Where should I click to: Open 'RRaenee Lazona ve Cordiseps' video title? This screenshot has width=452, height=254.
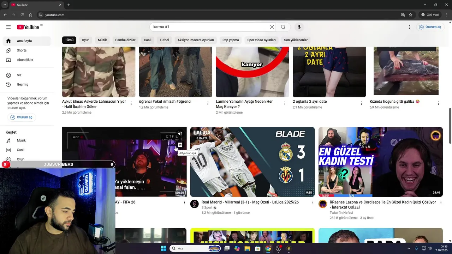click(383, 205)
